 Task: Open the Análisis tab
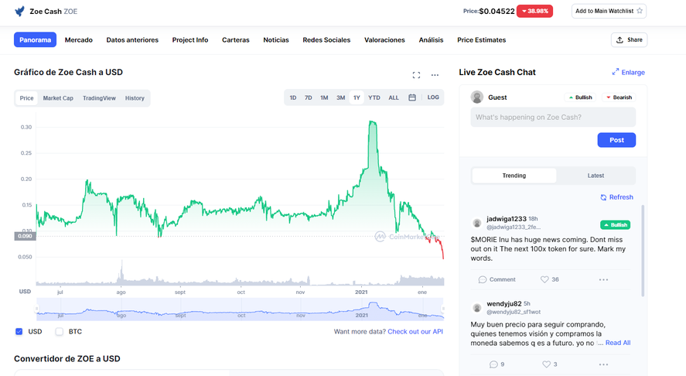coord(431,39)
